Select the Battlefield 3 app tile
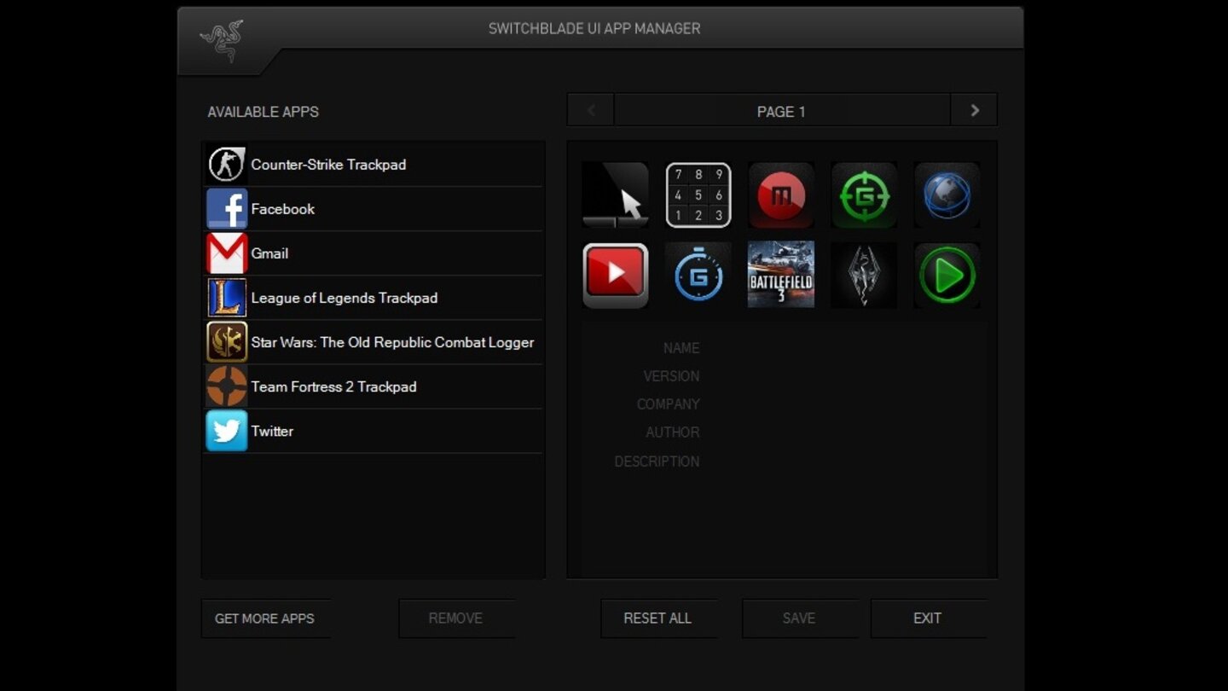This screenshot has width=1228, height=691. click(781, 275)
